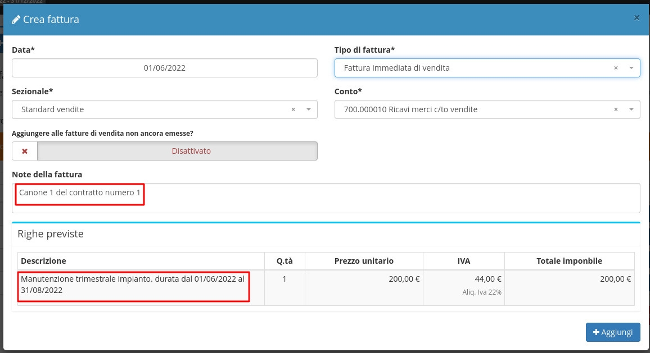Screen dimensions: 650x353
Task: Click the Q.tà column header
Action: 285,261
